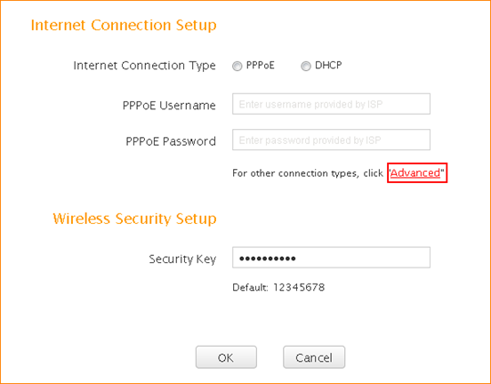The image size is (491, 384).
Task: Focus the Security Key password field
Action: click(x=331, y=258)
